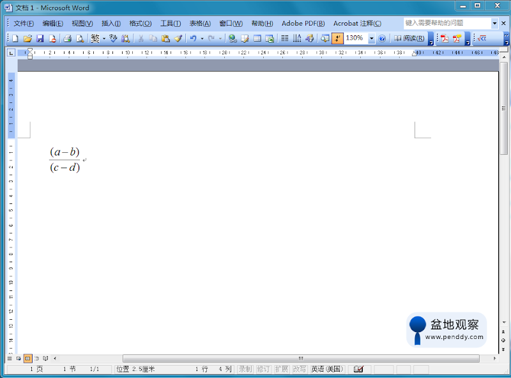Viewport: 511px width, 378px height.
Task: Switch to Reading Layout view button
Action: tap(45, 358)
